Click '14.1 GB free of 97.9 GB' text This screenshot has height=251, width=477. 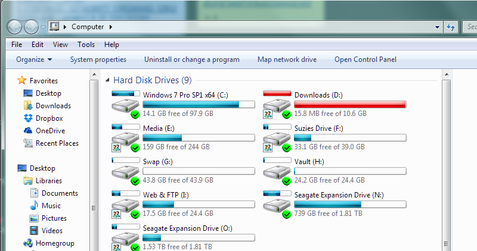point(178,114)
